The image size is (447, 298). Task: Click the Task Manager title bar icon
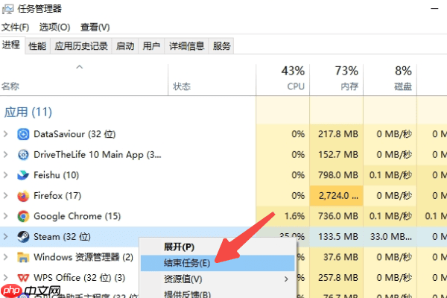click(7, 9)
